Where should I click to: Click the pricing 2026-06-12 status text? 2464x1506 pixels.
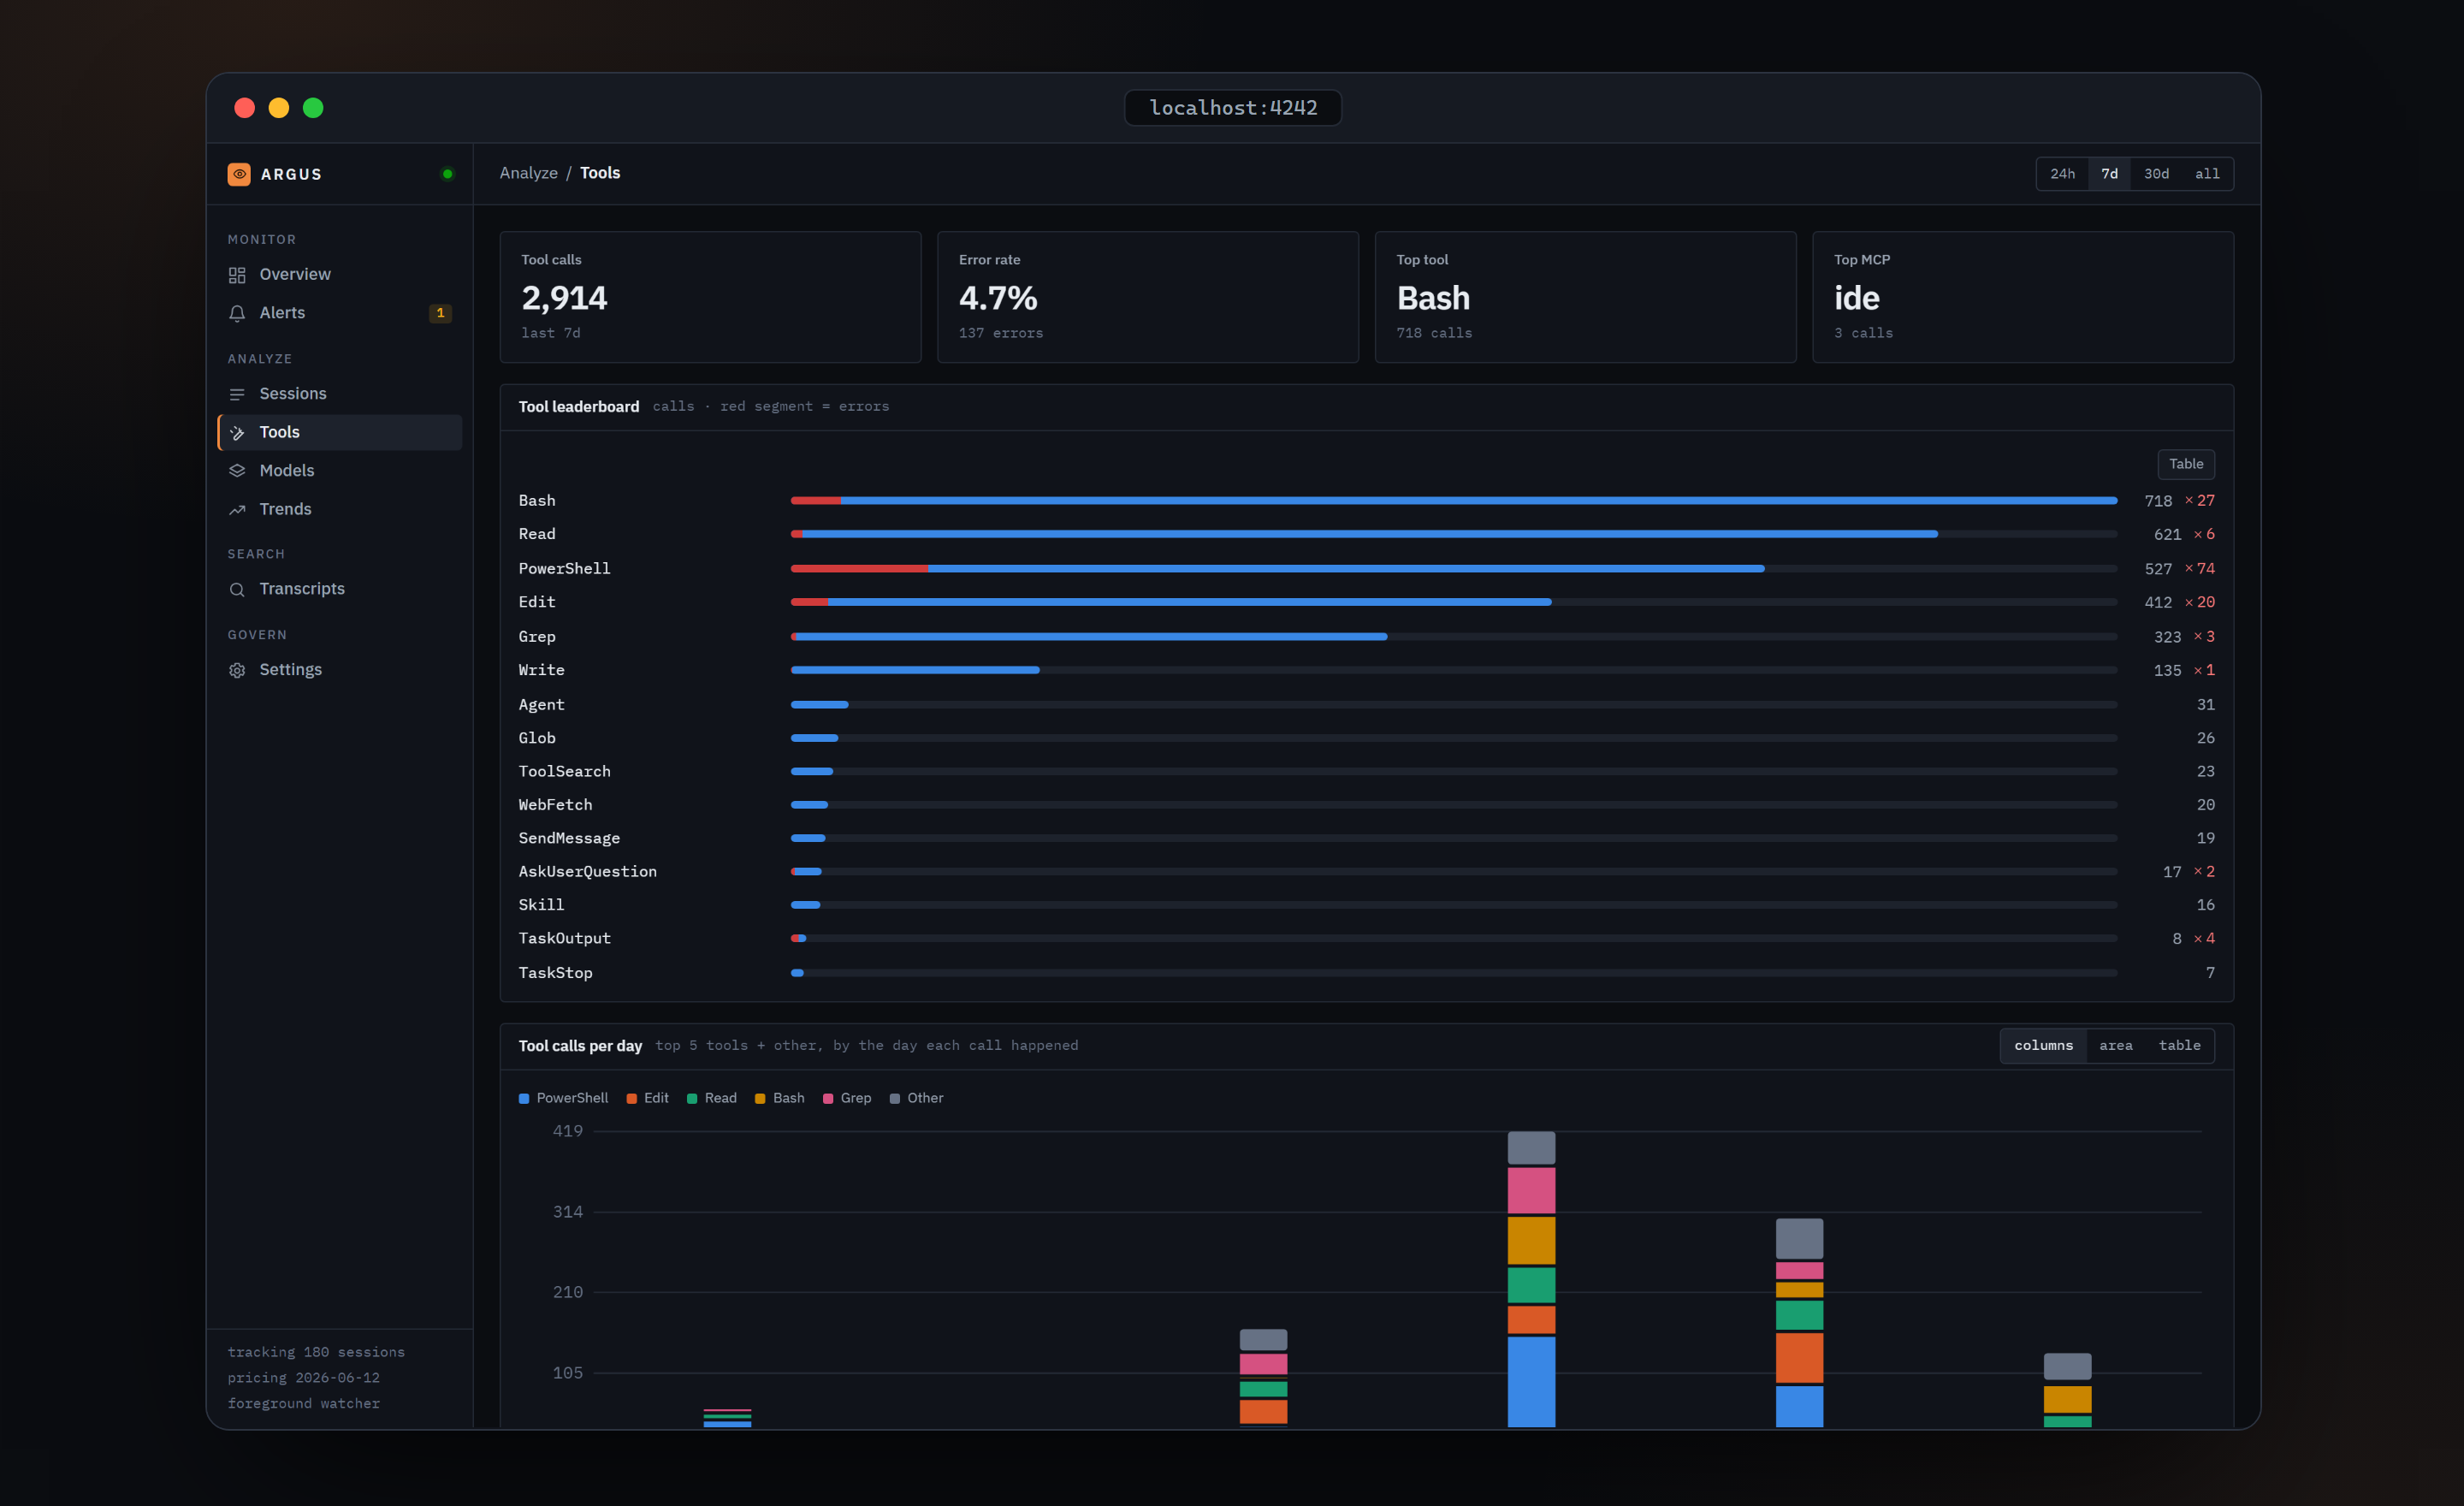[303, 1378]
